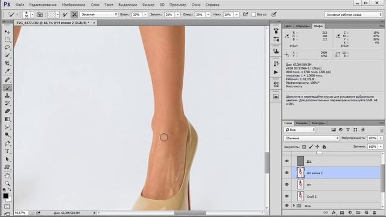The width and height of the screenshot is (386, 217).
Task: Select the Lasso tool
Action: pyautogui.click(x=7, y=47)
